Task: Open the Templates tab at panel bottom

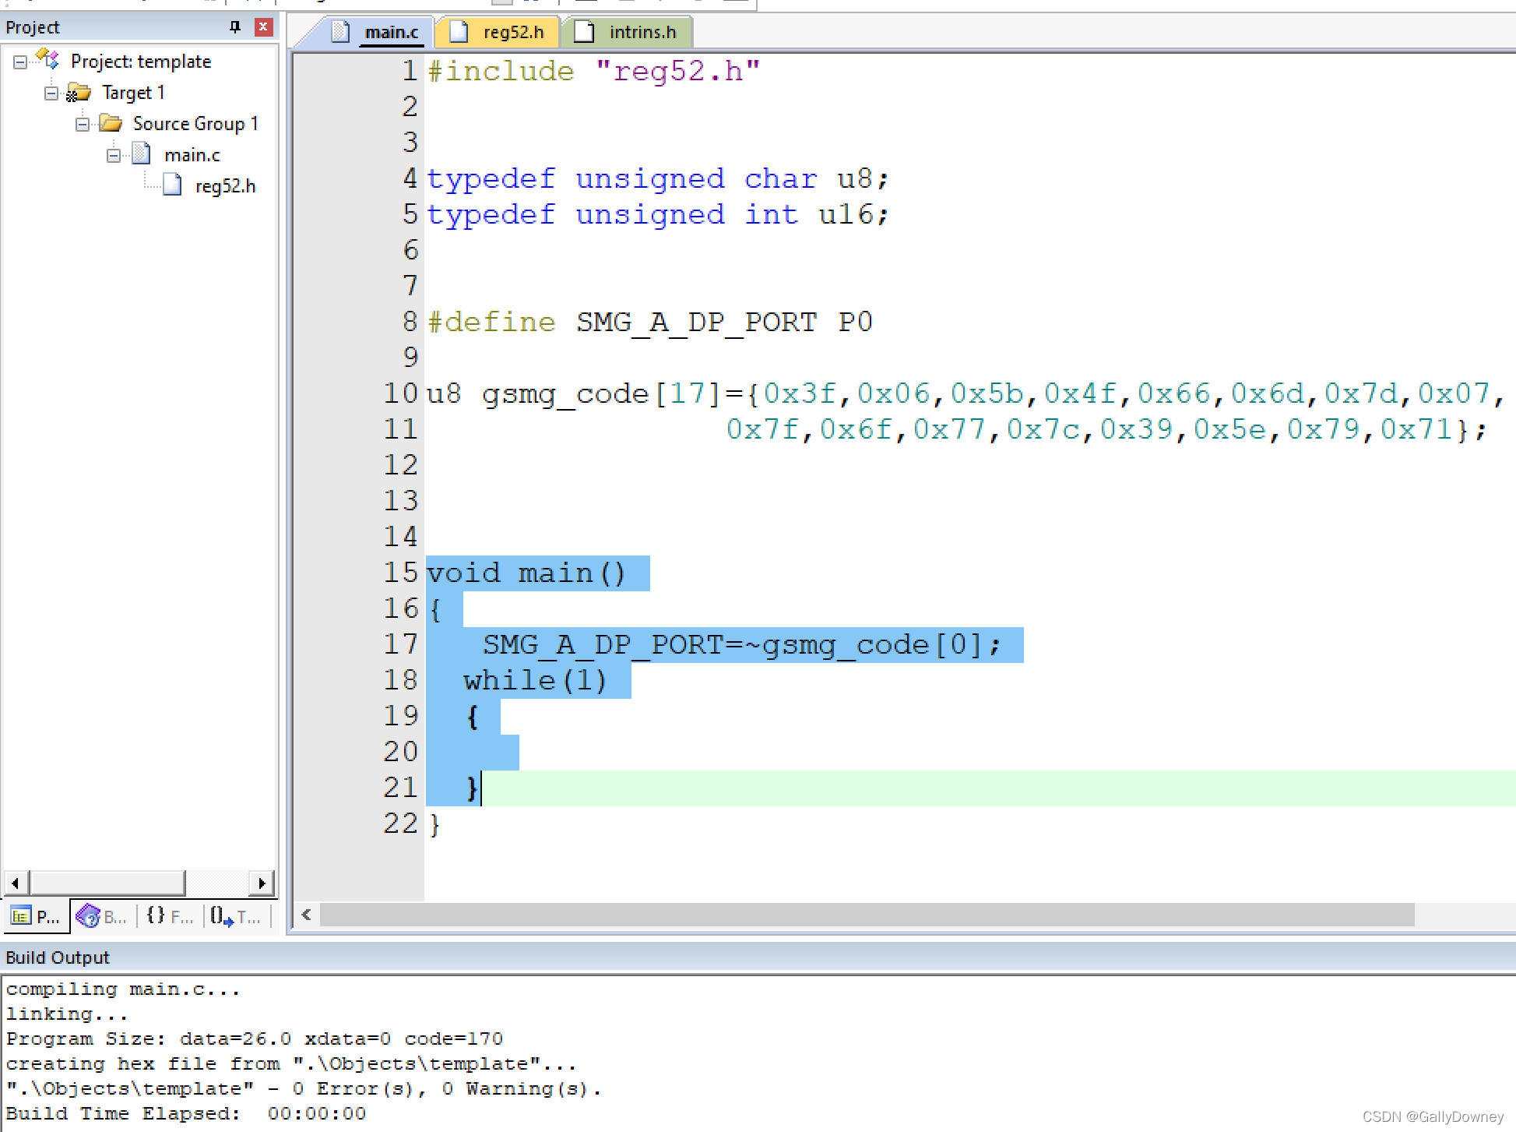Action: (x=235, y=916)
